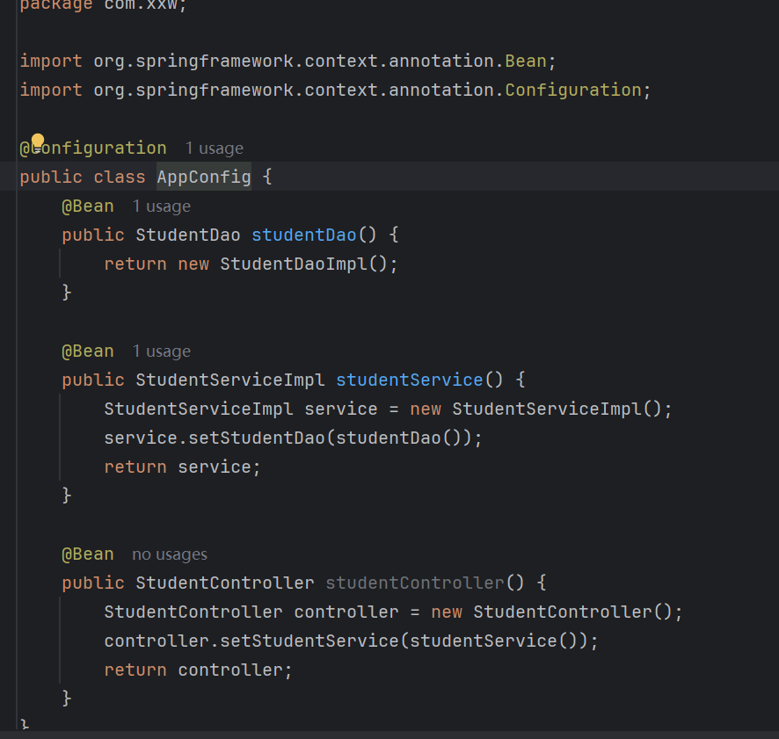Screen dimensions: 779x739
Task: Click 'new StudentController()' constructor call
Action: [551, 612]
